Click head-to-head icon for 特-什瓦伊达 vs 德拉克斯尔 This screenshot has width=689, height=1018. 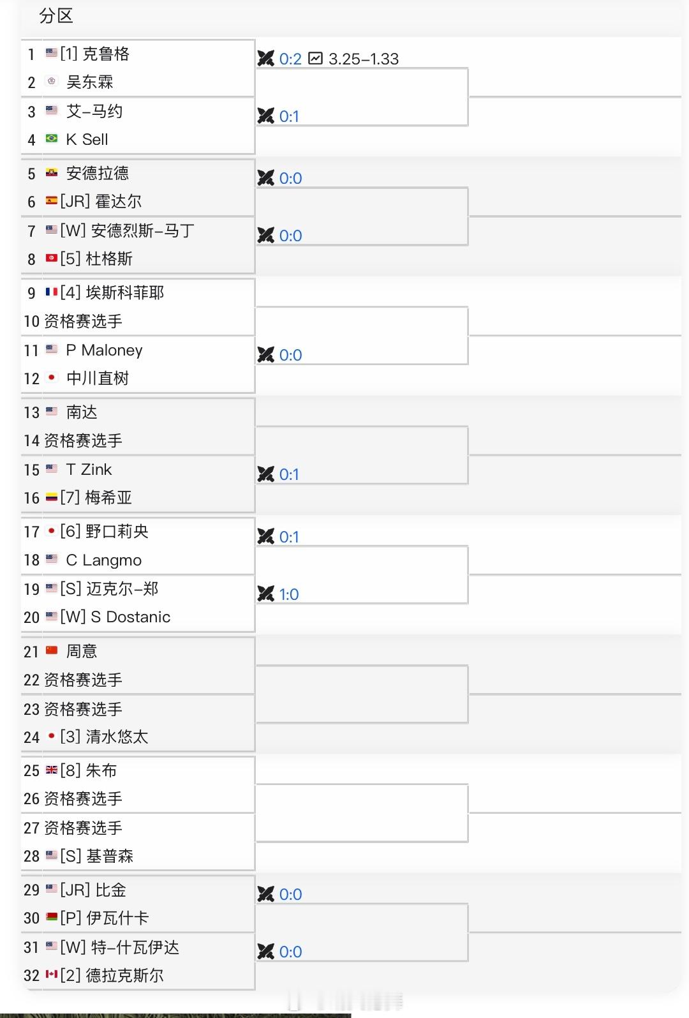[265, 952]
